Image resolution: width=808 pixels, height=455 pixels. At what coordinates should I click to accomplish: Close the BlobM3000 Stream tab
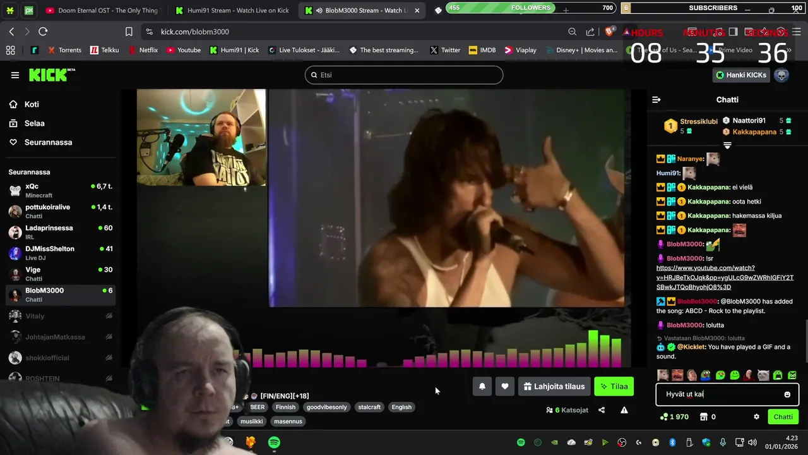(x=417, y=11)
